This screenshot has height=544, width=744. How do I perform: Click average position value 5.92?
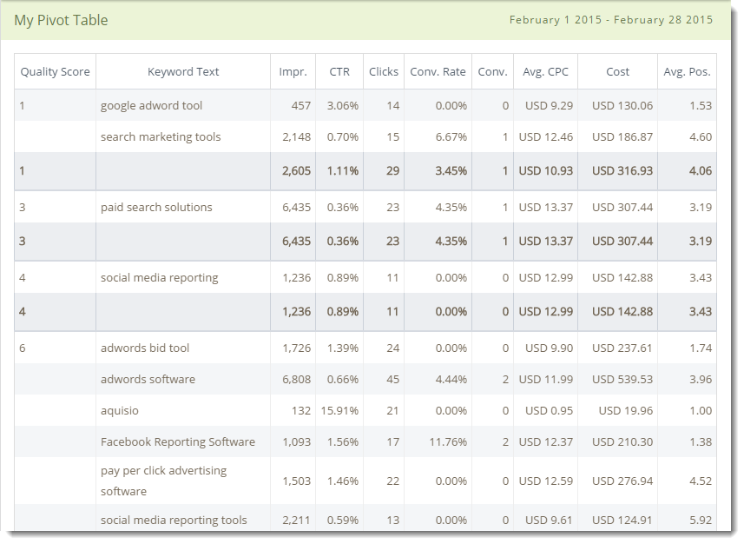(701, 521)
